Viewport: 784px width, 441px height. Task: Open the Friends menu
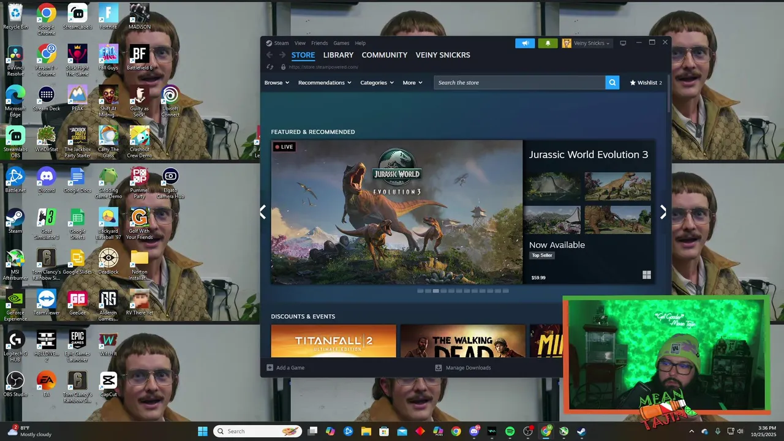319,43
